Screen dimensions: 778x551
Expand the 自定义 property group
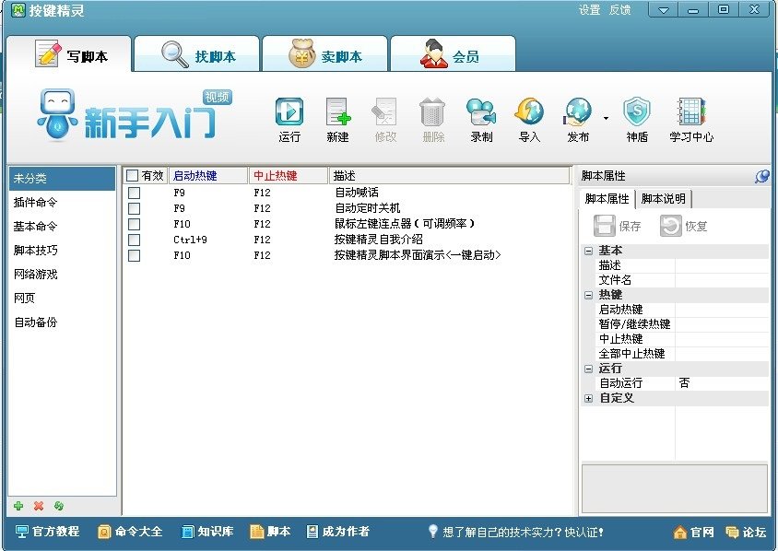[588, 398]
